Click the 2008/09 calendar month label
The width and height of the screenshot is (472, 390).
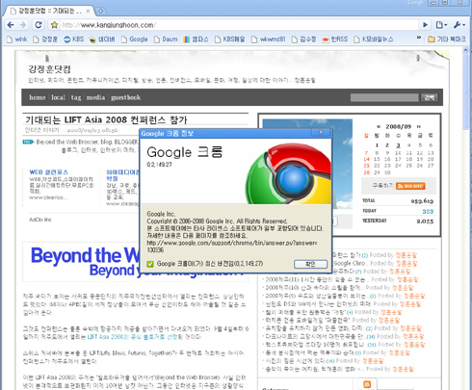399,126
